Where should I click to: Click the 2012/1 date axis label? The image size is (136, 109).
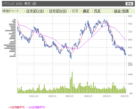coord(52,96)
